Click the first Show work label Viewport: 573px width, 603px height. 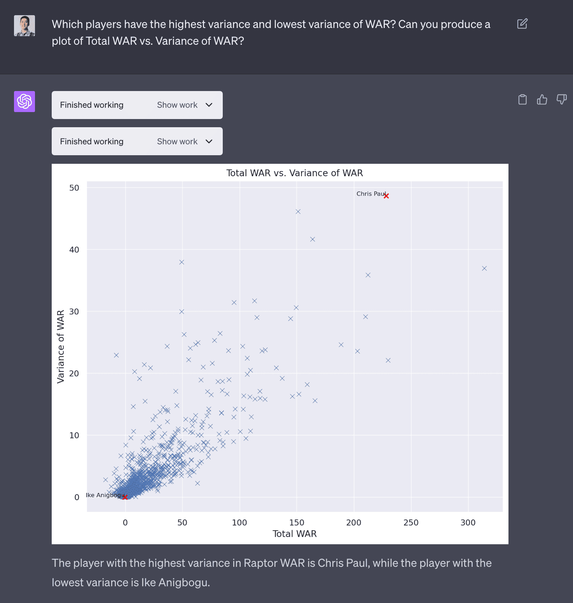click(x=177, y=105)
